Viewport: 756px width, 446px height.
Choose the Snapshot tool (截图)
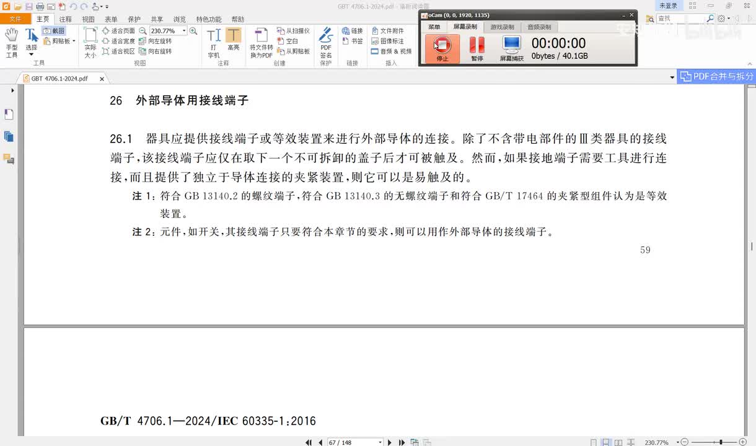tap(55, 30)
